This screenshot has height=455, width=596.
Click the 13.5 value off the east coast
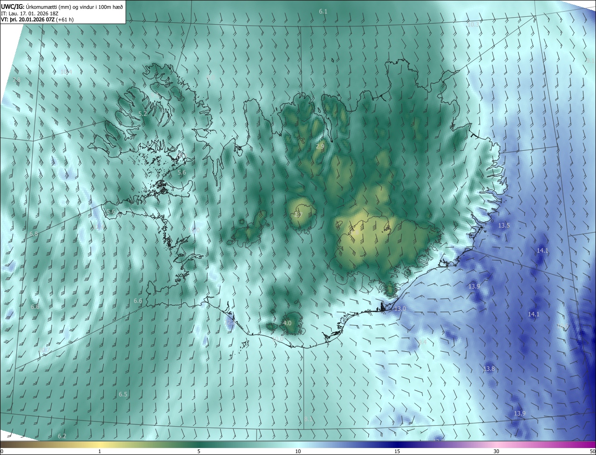point(504,225)
